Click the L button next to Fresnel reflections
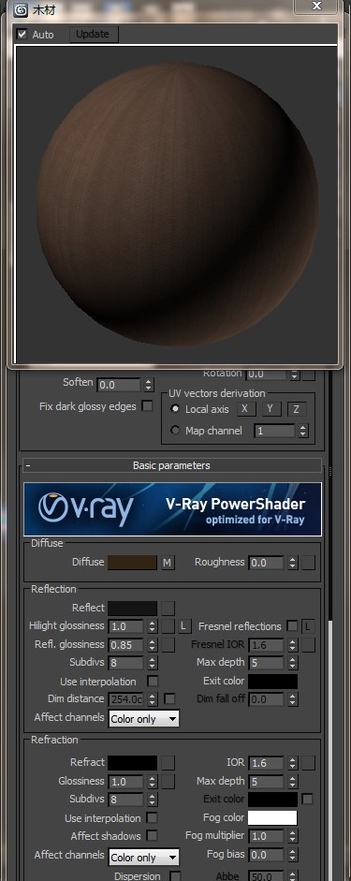Screen dimensions: 351x881 tap(308, 626)
